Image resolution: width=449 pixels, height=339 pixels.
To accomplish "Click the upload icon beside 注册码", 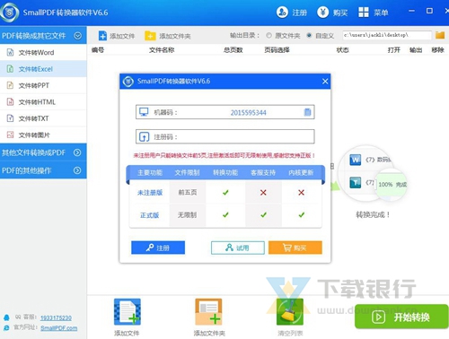I will click(144, 137).
